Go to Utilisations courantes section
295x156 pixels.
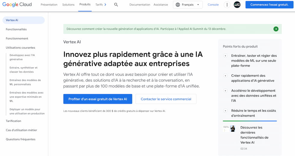(x=20, y=48)
